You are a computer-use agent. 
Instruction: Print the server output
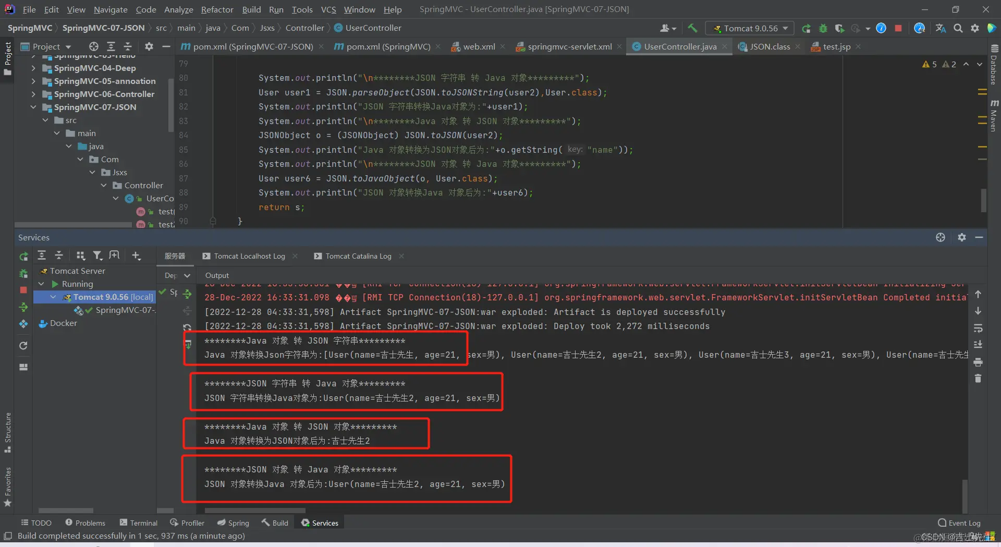coord(978,362)
